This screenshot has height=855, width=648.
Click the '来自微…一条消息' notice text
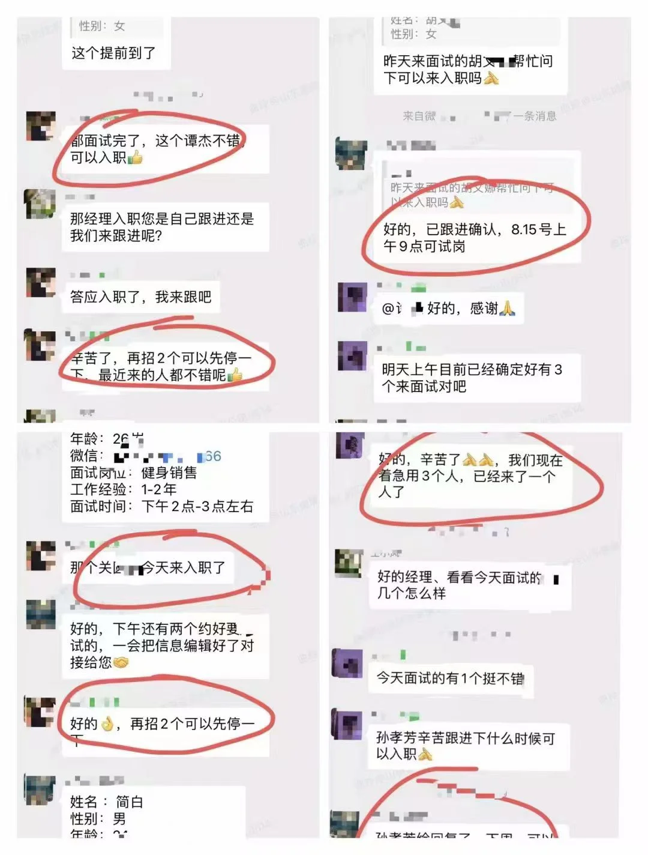479,116
